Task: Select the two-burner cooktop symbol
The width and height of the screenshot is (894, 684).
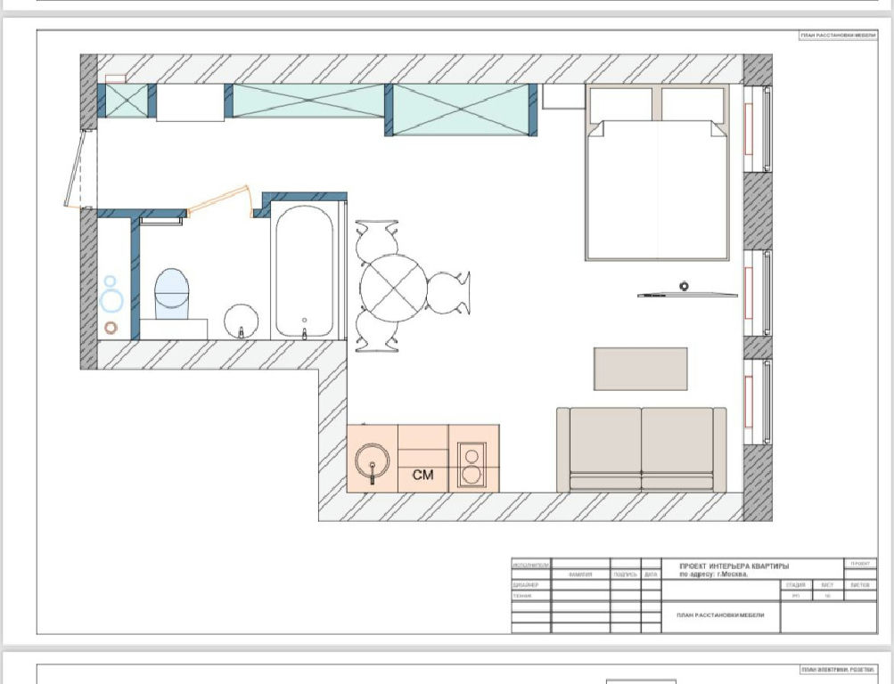Action: tap(472, 466)
